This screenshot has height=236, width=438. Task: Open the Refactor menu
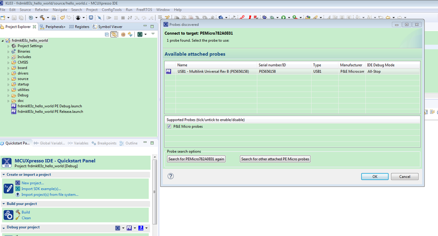pyautogui.click(x=42, y=10)
